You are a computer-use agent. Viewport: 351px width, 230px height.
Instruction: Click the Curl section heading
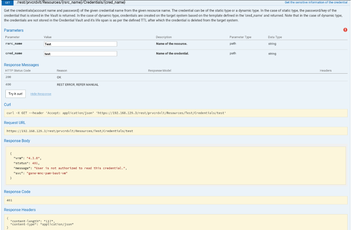7,104
